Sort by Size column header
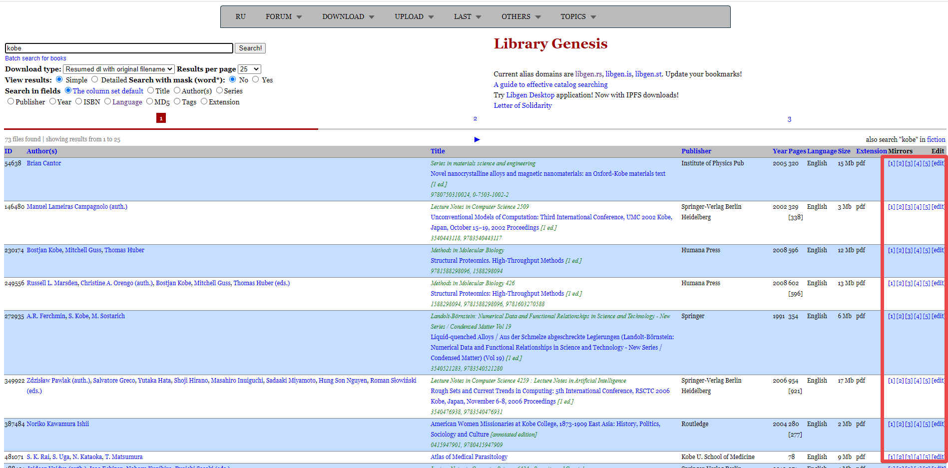The image size is (948, 468). pos(844,151)
